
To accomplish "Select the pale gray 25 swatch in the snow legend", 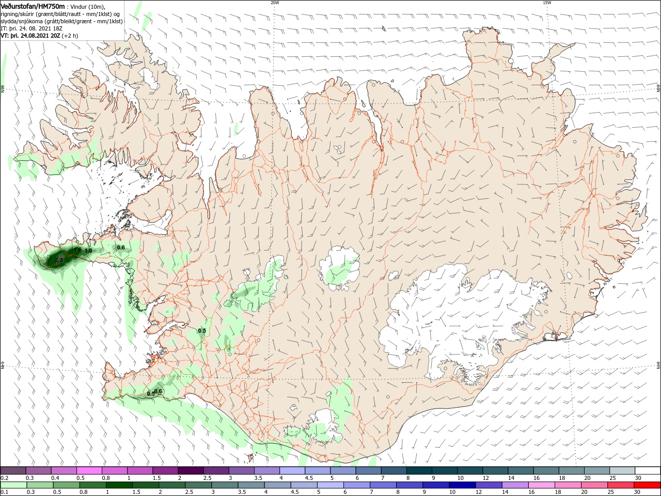I will point(622,471).
